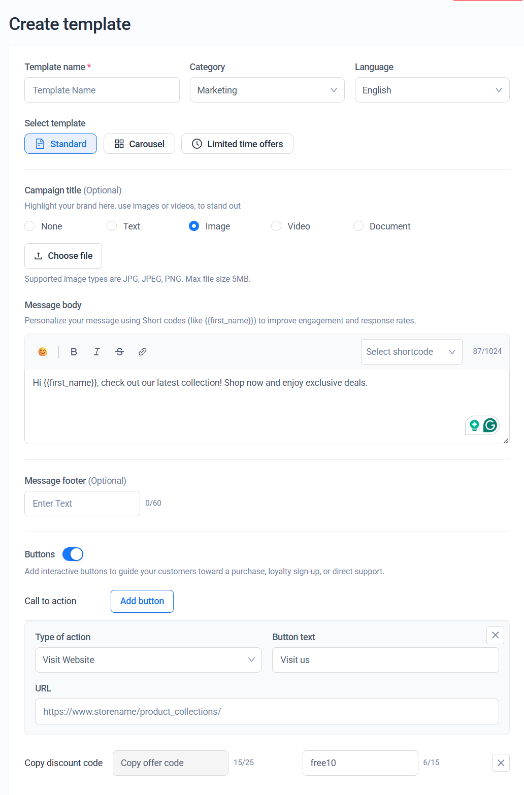Select the Video campaign title option
This screenshot has height=795, width=524.
(276, 226)
